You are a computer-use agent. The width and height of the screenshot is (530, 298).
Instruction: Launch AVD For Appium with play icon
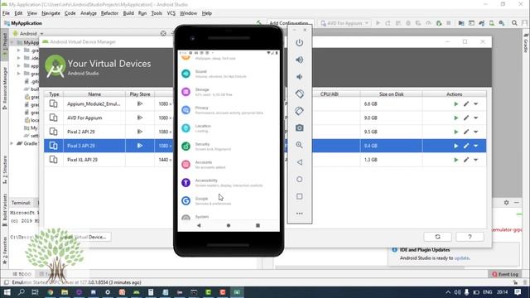coord(456,118)
